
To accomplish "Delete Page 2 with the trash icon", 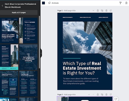I will coord(106,94).
